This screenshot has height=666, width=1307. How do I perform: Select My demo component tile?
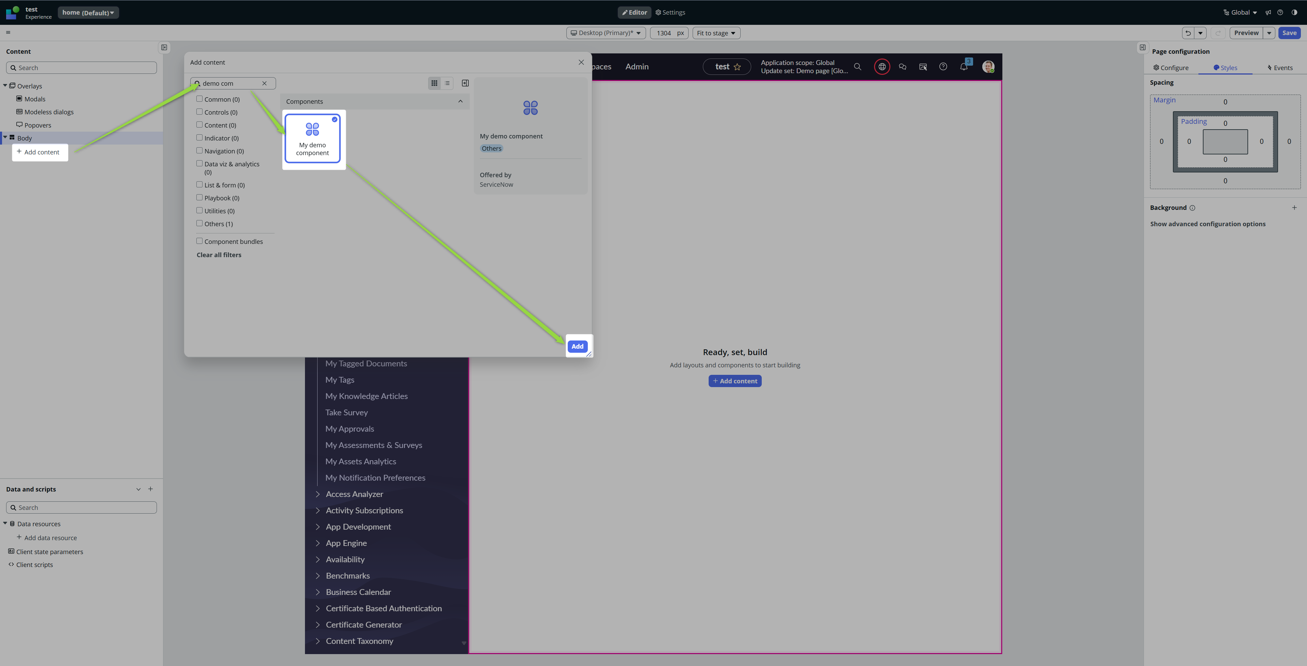tap(312, 138)
